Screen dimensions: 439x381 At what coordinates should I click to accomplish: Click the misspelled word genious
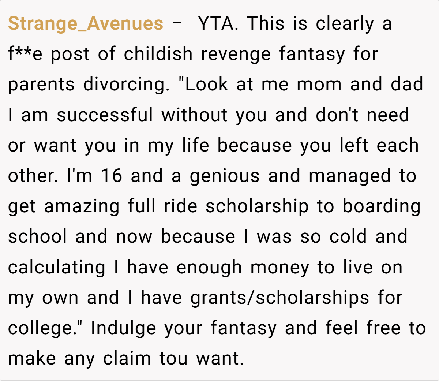pyautogui.click(x=225, y=176)
